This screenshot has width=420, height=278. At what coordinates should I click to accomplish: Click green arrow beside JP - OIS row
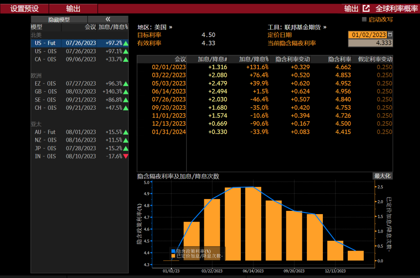click(126, 148)
